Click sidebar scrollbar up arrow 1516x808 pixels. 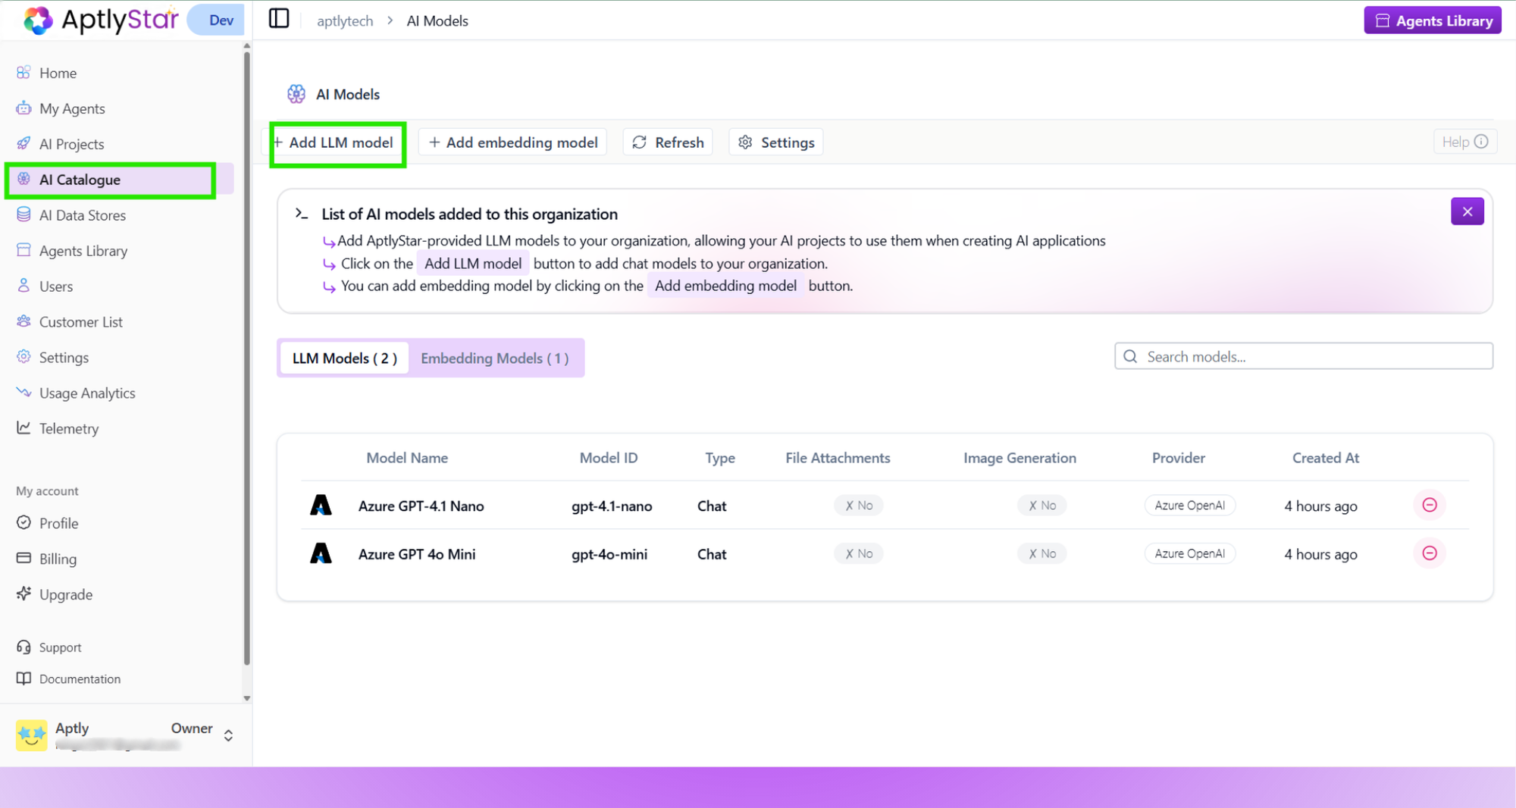[247, 46]
